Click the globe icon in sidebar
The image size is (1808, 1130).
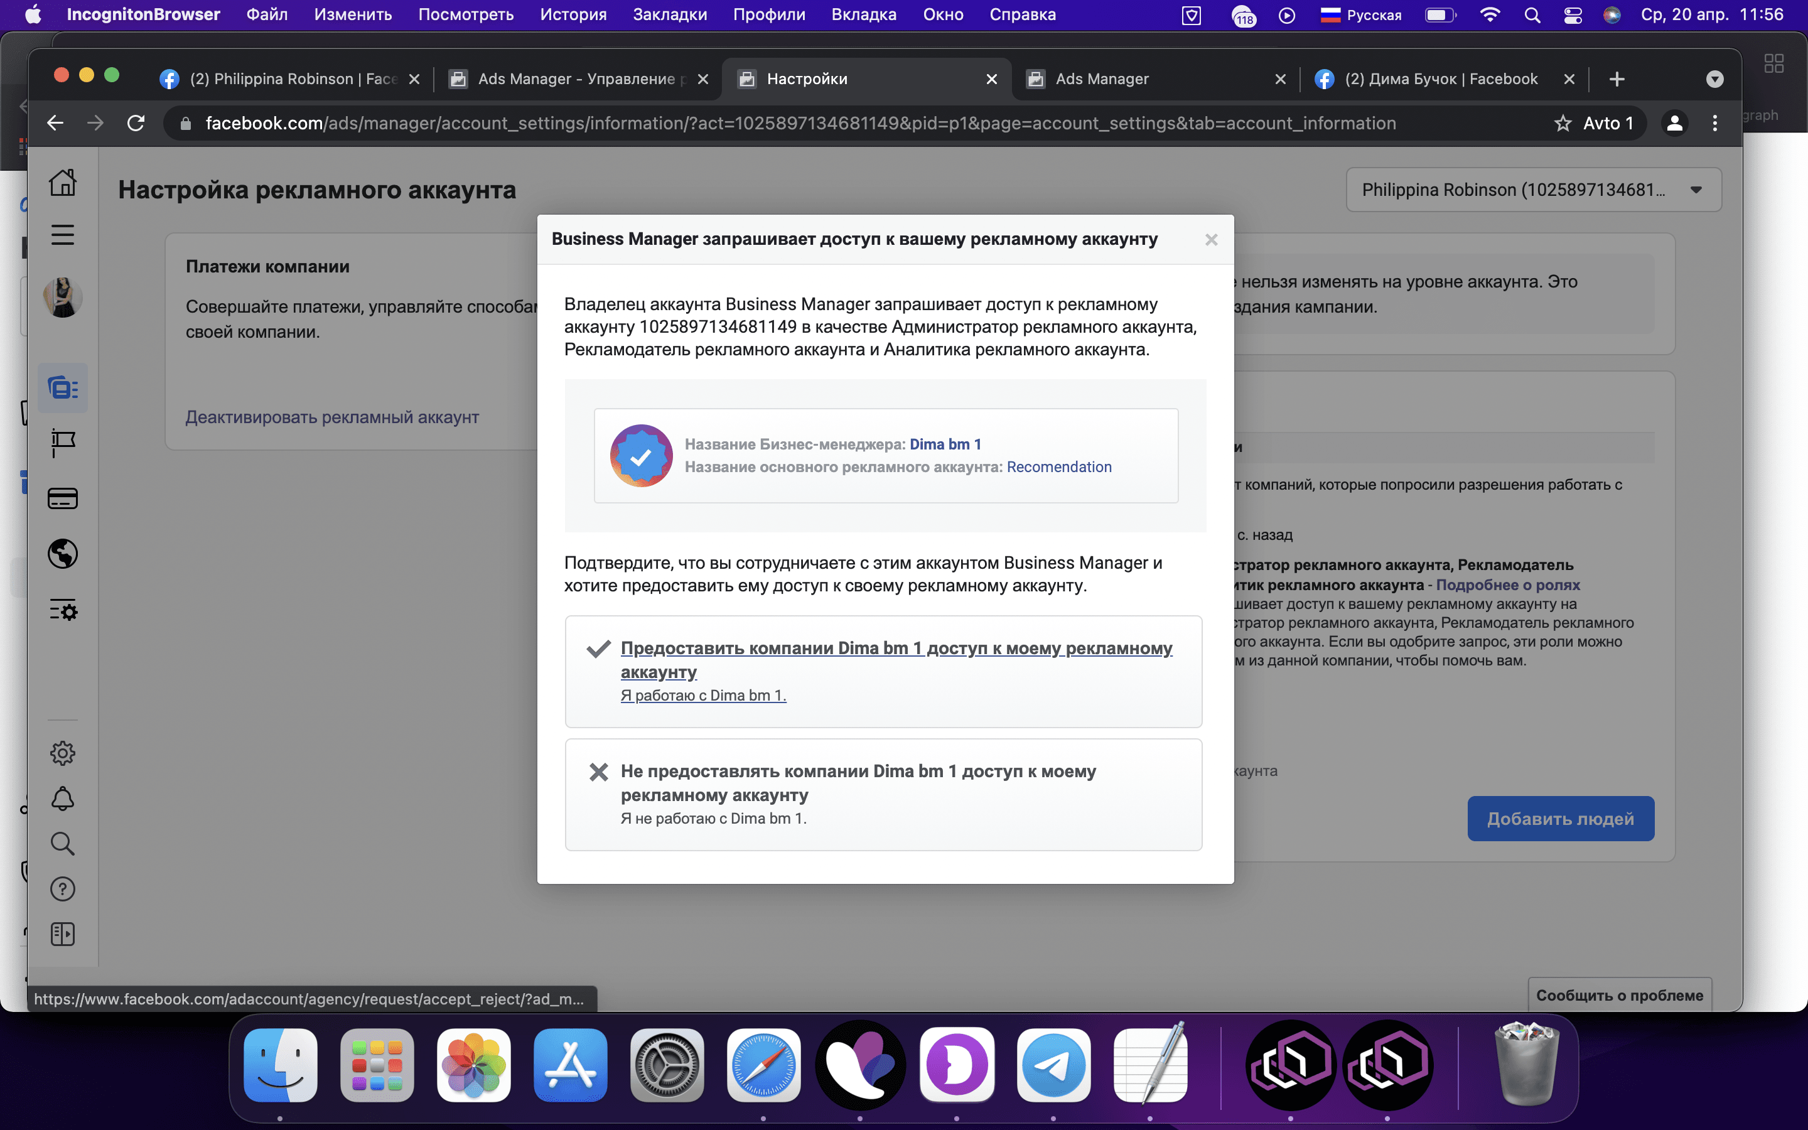point(63,554)
